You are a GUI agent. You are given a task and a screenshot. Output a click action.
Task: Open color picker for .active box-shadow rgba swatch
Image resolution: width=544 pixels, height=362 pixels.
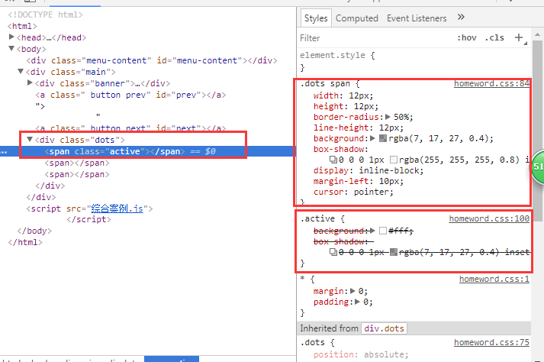(394, 252)
